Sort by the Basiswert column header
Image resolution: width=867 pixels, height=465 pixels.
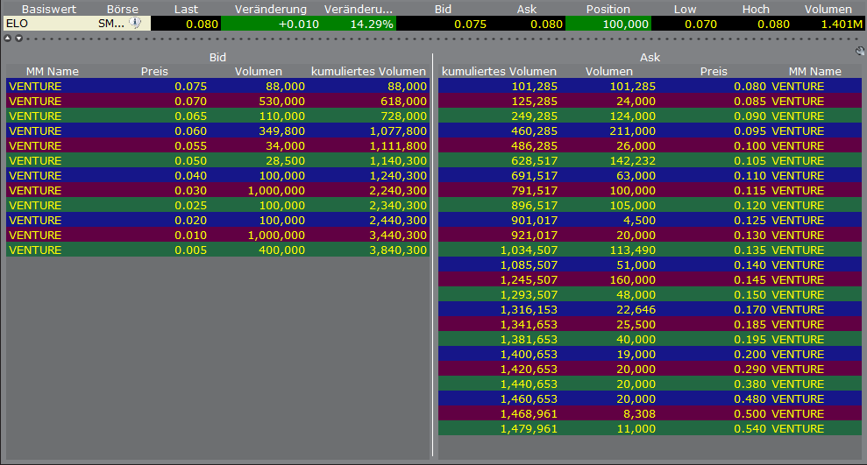pyautogui.click(x=49, y=9)
